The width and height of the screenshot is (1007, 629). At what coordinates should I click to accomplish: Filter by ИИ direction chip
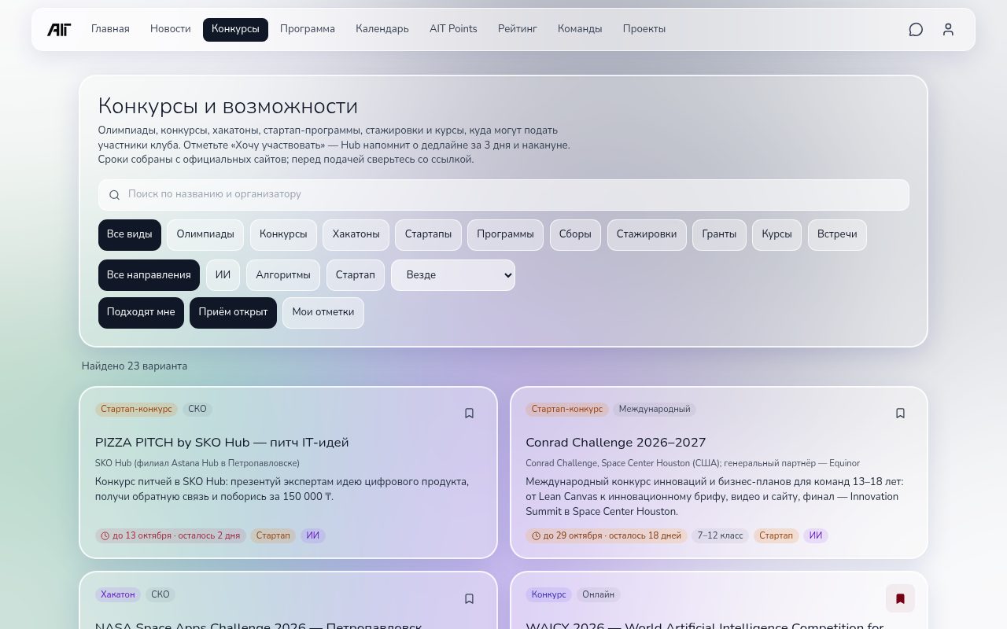(x=223, y=275)
